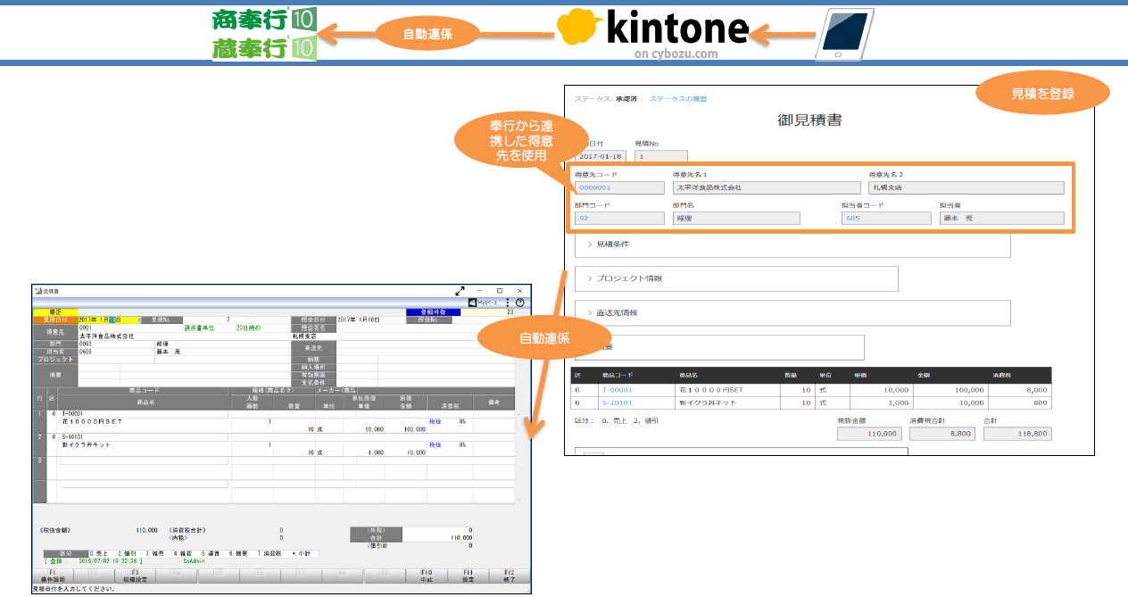The width and height of the screenshot is (1128, 597).
Task: Open the My Space button in 見積書 window
Action: tap(484, 303)
